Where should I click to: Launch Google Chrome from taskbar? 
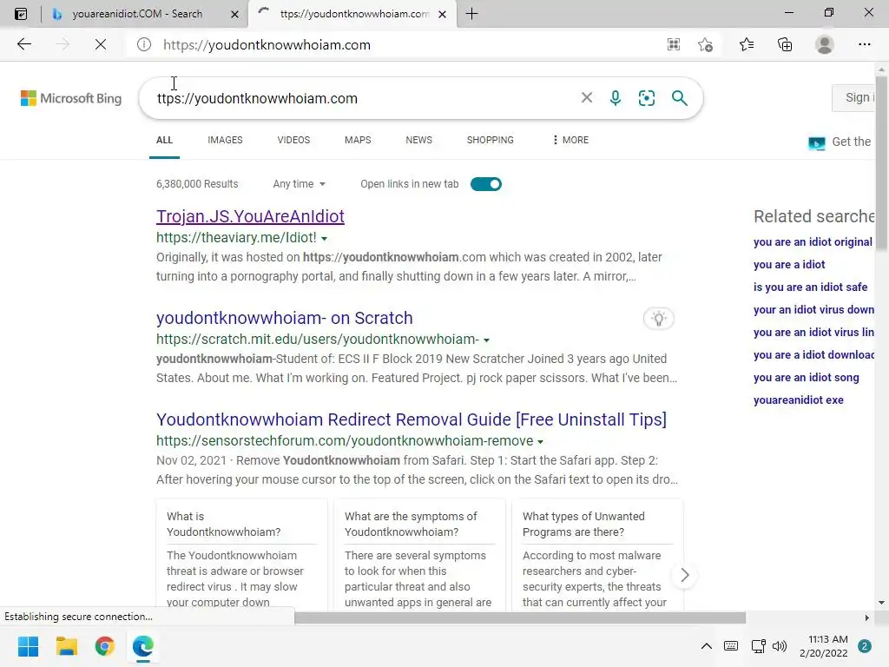[x=104, y=646]
